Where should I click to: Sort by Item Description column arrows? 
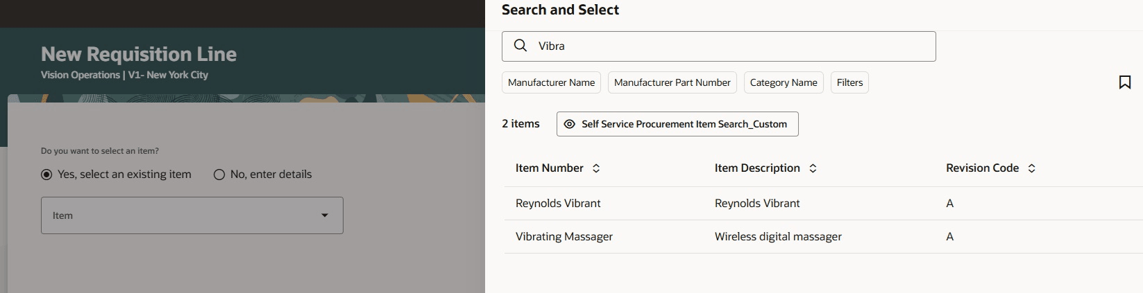point(813,168)
